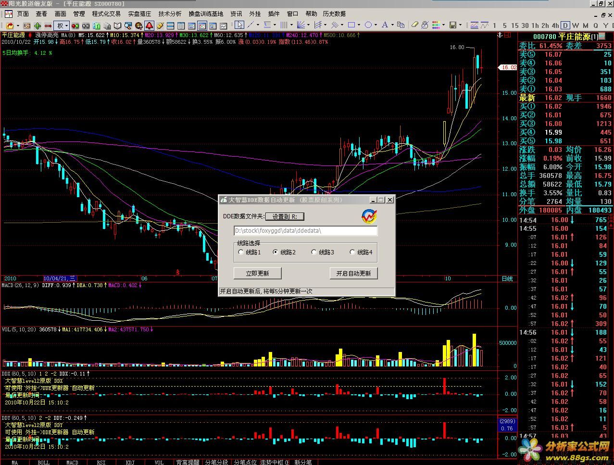Select the arrow pointer tool

point(239,25)
